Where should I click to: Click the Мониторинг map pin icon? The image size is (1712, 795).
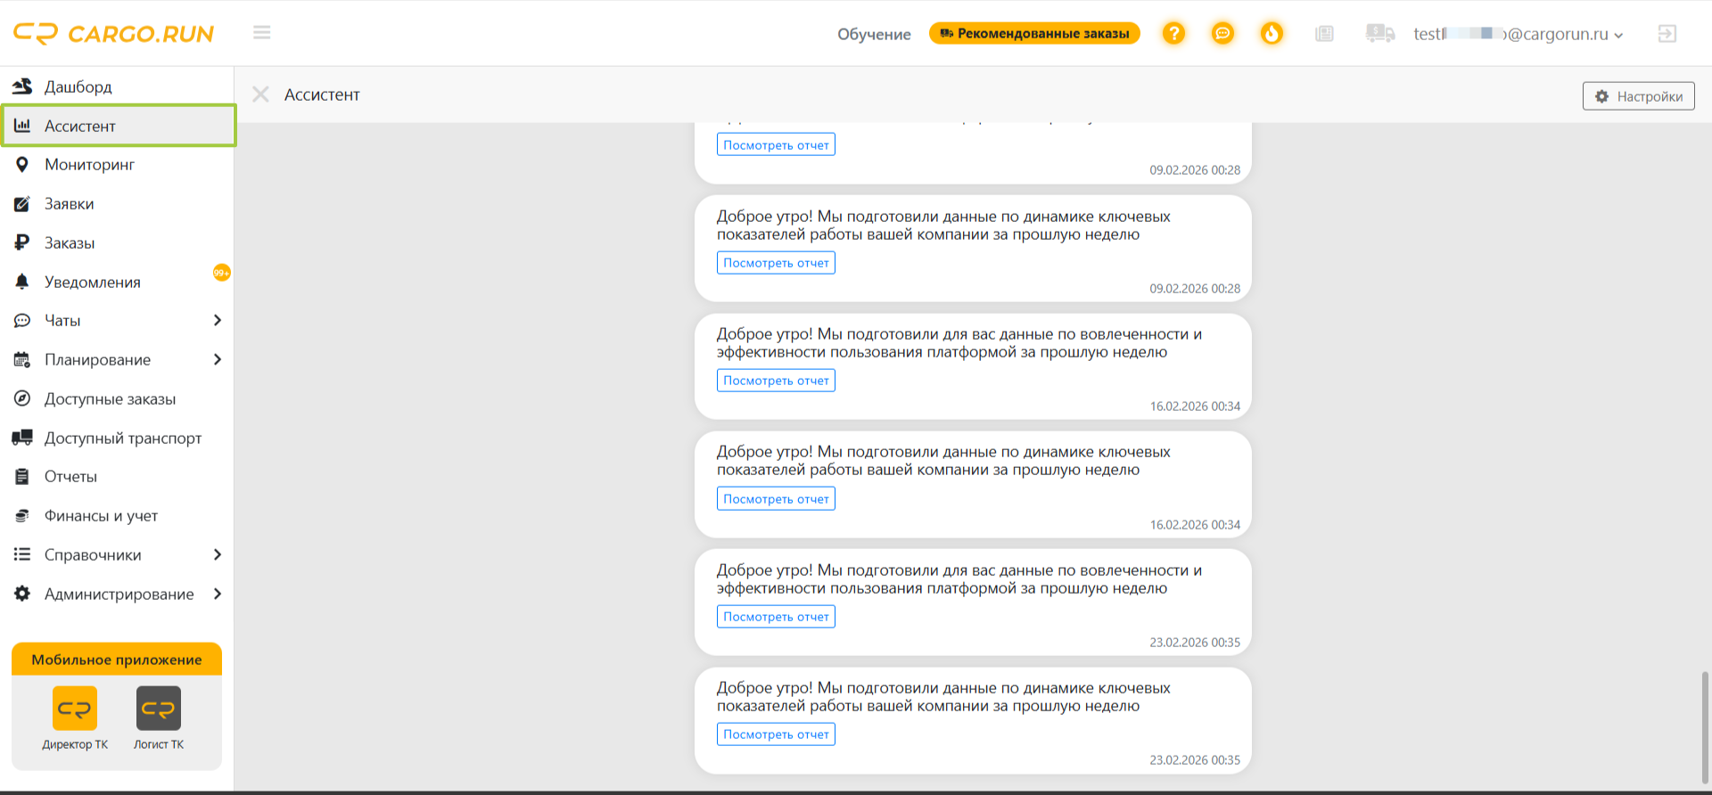coord(22,164)
